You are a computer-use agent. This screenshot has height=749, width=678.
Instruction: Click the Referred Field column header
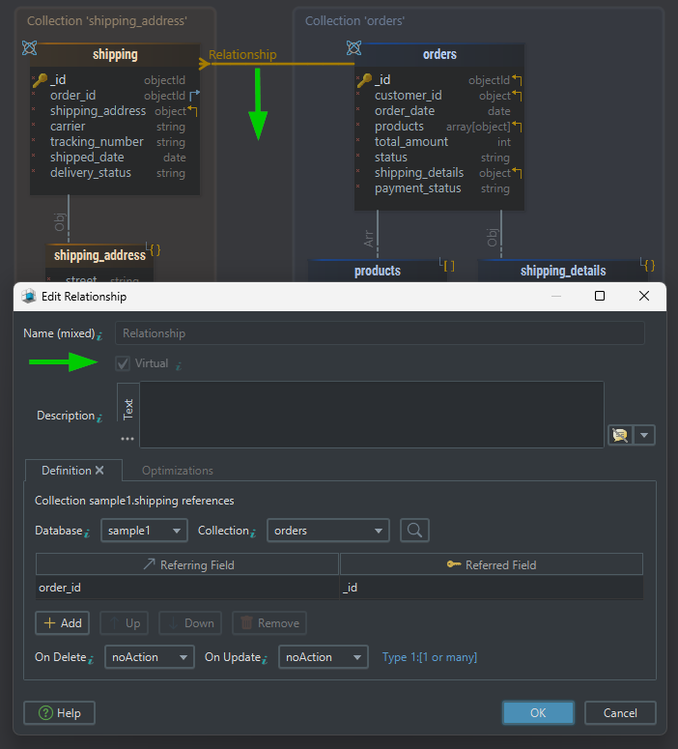click(x=492, y=564)
